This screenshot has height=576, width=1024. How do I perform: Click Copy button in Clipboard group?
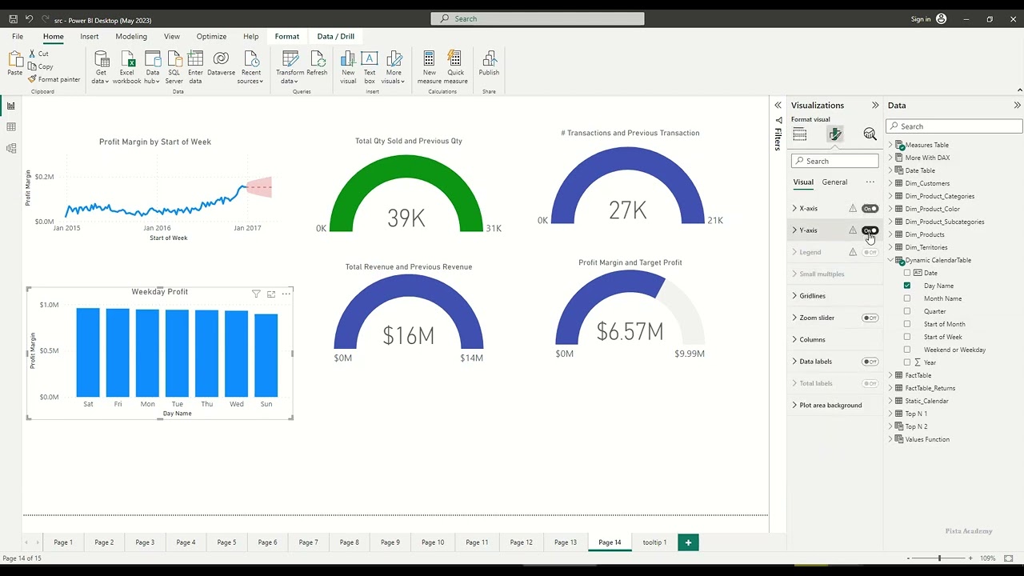(x=41, y=66)
